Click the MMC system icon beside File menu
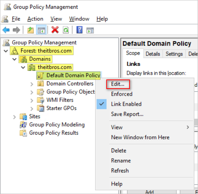Image resolution: width=198 pixels, height=194 pixels. coord(5,19)
